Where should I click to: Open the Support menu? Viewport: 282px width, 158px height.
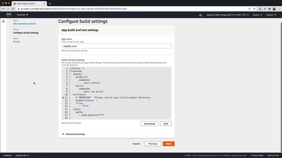271,15
